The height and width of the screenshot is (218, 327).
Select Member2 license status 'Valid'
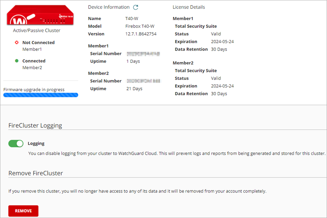tap(216, 79)
